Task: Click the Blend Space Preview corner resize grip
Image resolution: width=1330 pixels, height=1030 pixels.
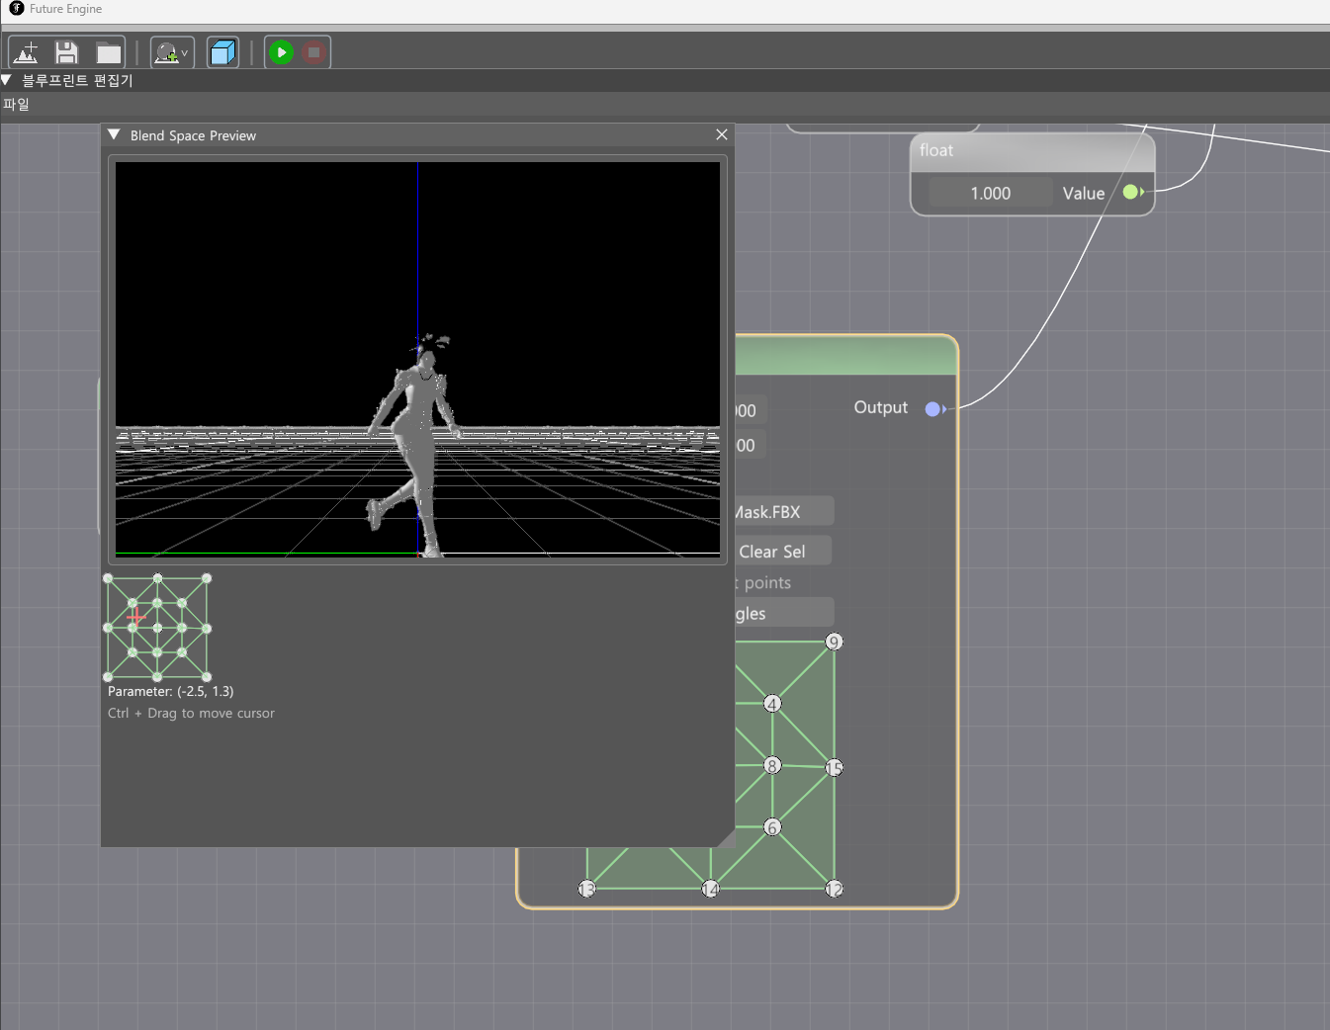Action: (x=726, y=838)
